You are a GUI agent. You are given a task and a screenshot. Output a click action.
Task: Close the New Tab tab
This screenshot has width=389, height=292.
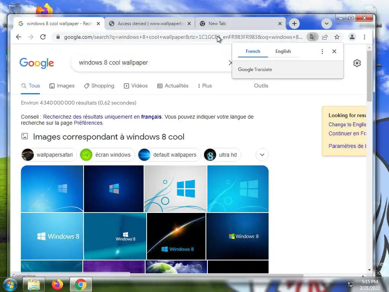pos(280,24)
